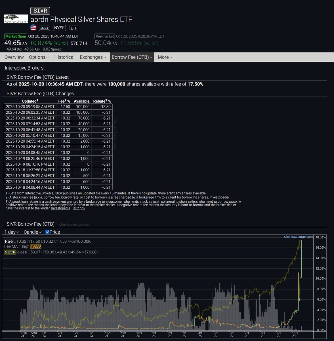This screenshot has height=341, width=334.
Task: Click the 1/1 25 timeline label
Action: (154, 335)
